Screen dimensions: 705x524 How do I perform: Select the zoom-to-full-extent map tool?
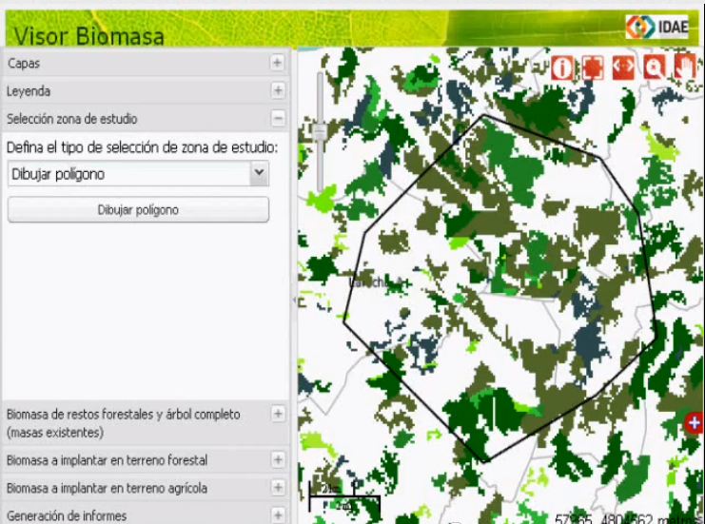pos(593,68)
